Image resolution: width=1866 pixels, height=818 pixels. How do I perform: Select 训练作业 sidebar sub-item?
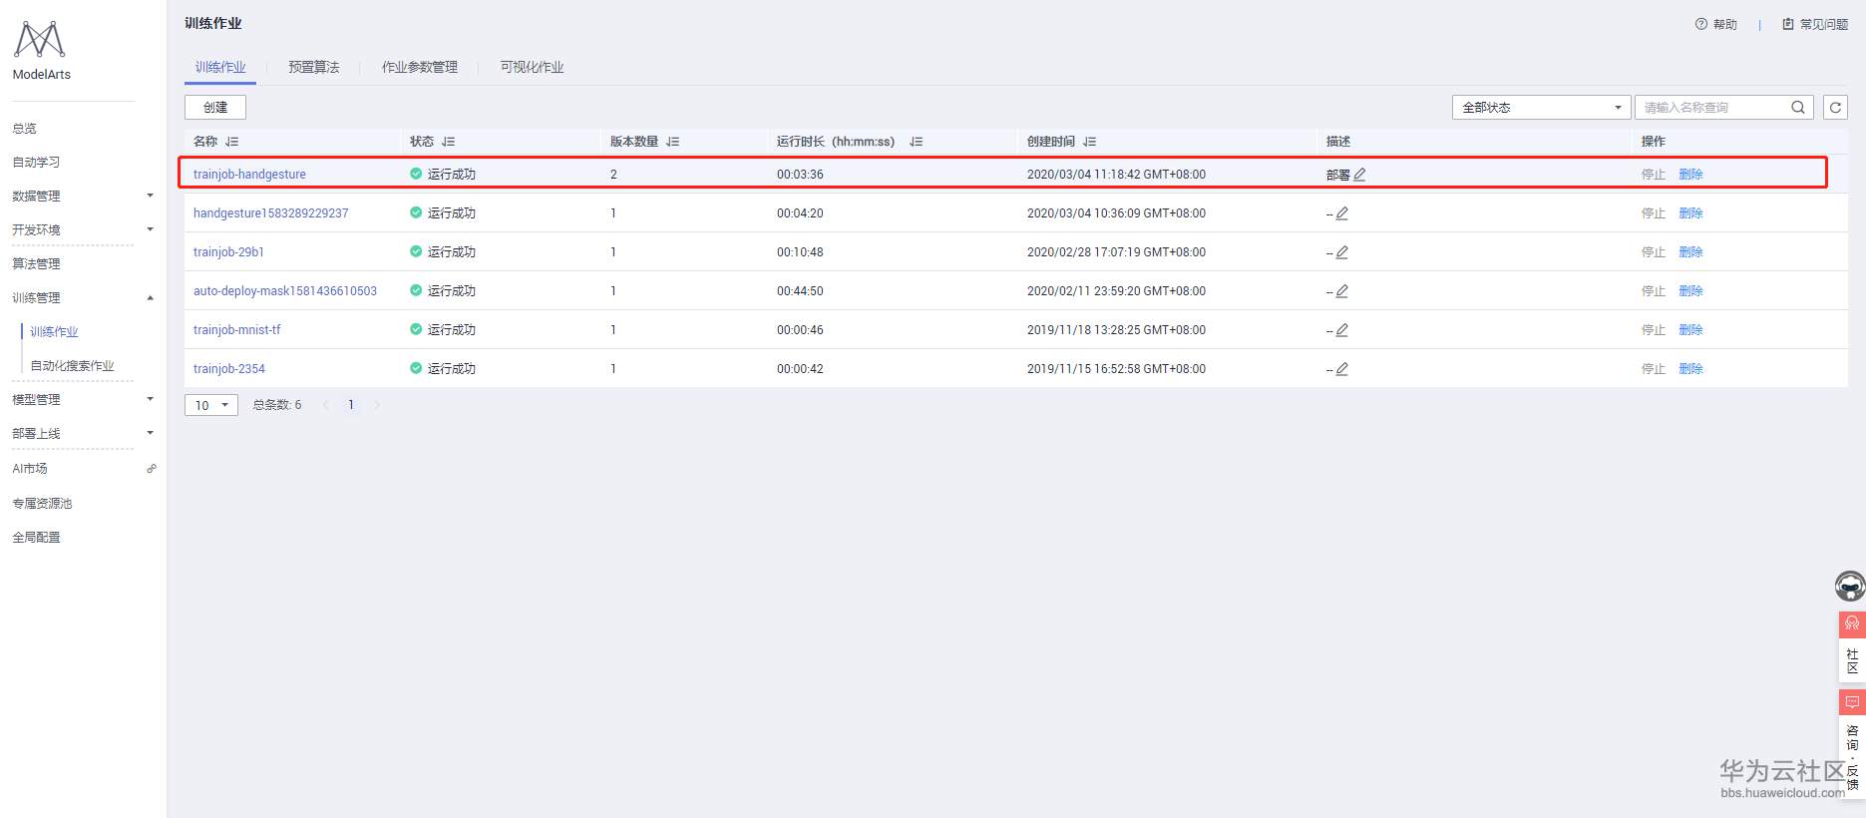(x=54, y=331)
